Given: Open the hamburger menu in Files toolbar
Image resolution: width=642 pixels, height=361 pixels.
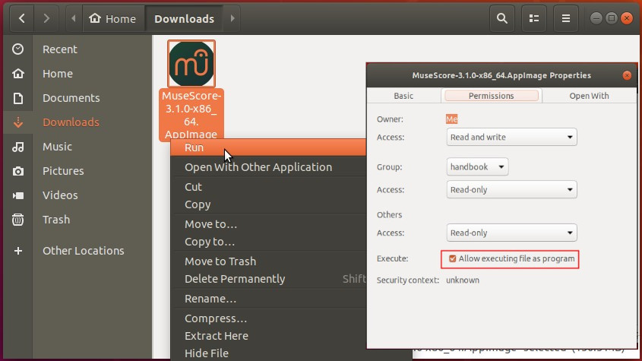Looking at the screenshot, I should 566,18.
